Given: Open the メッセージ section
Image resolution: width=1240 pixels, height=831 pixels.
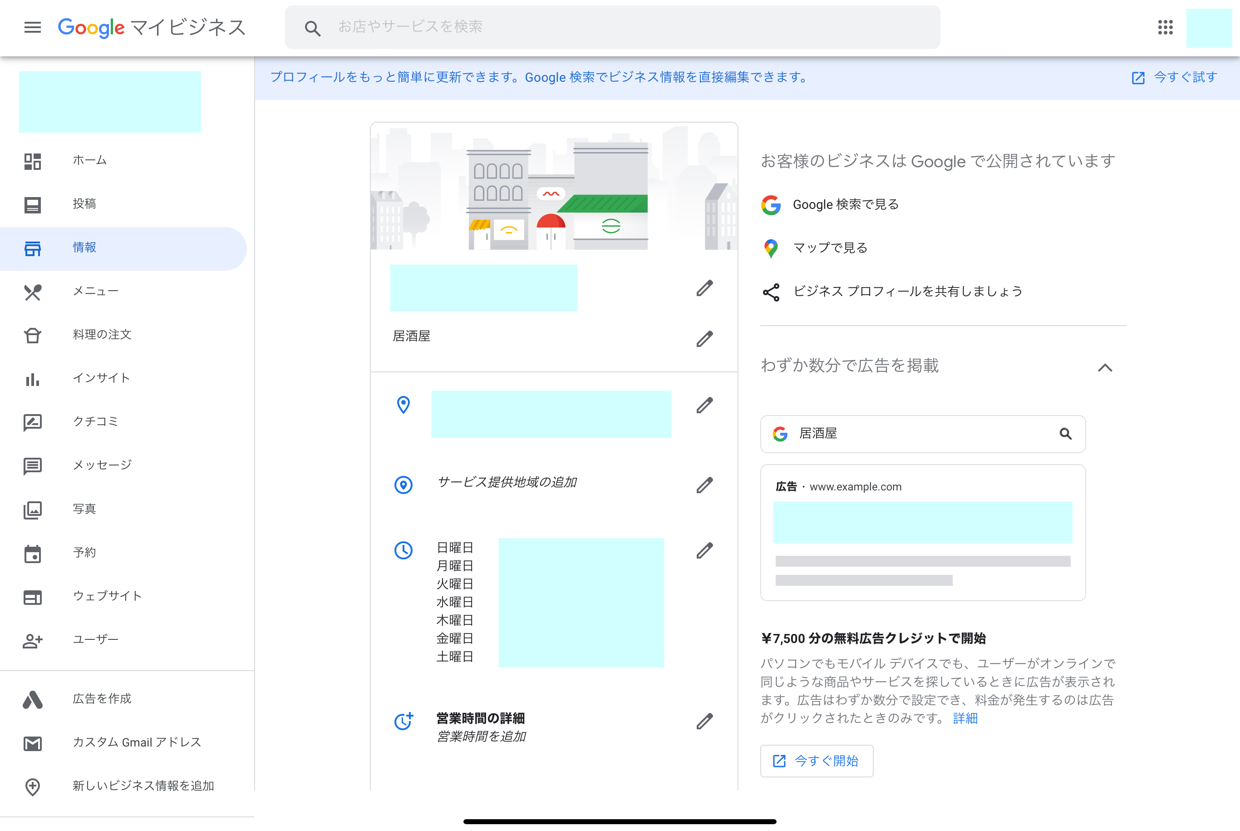Looking at the screenshot, I should 102,465.
